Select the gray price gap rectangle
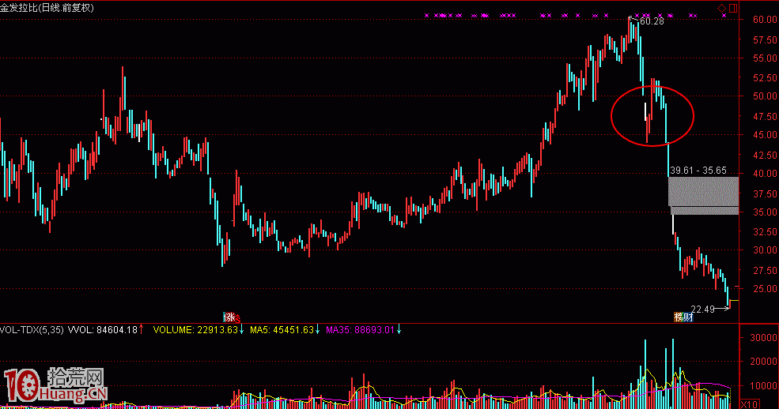Screen dimensions: 779x409 click(x=704, y=195)
